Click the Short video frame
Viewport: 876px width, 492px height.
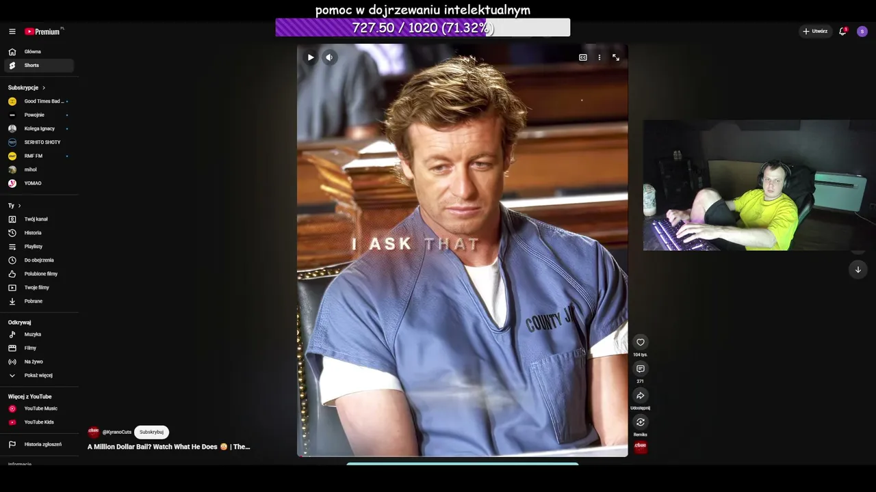click(x=463, y=250)
